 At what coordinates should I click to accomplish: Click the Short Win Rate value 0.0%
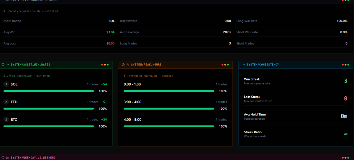(x=344, y=32)
